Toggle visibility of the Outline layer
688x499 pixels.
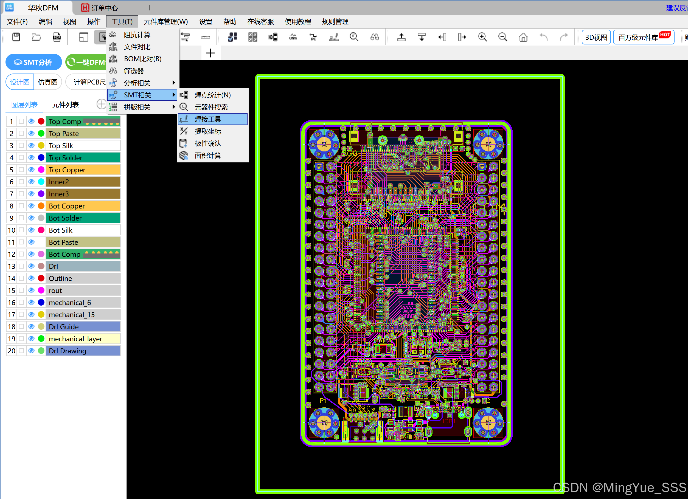(x=31, y=278)
